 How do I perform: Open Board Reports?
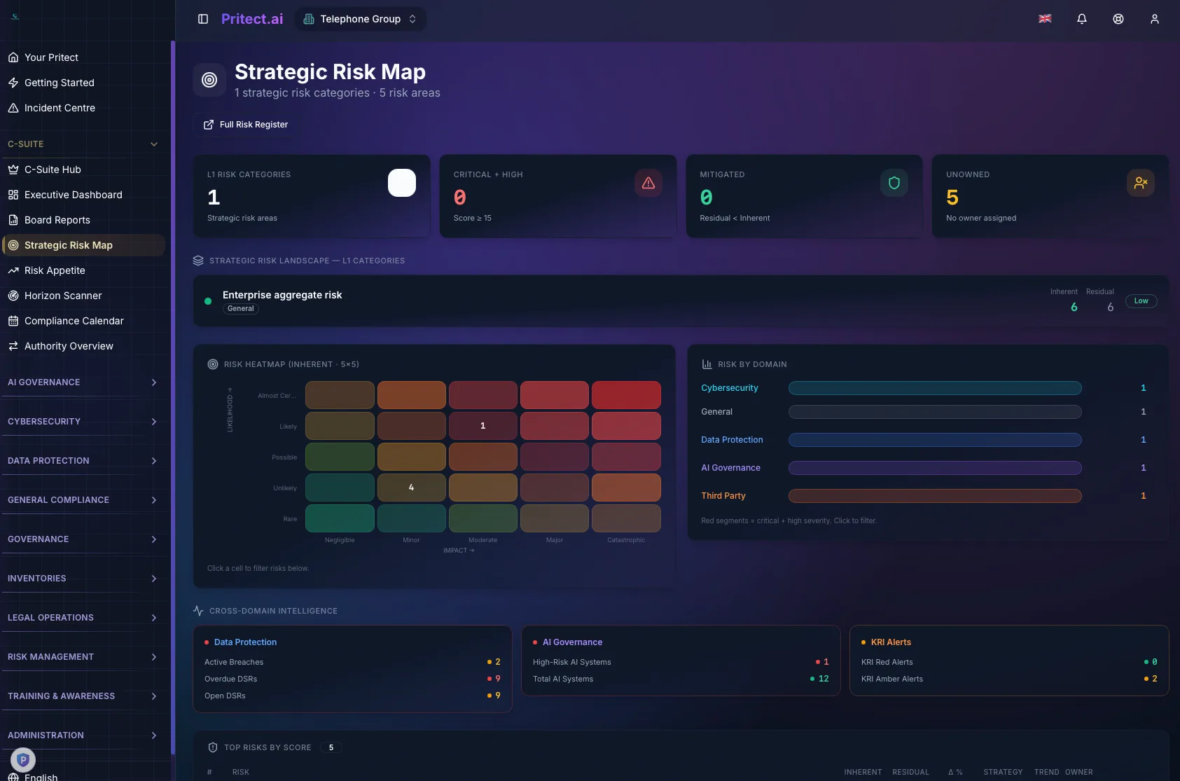83,220
